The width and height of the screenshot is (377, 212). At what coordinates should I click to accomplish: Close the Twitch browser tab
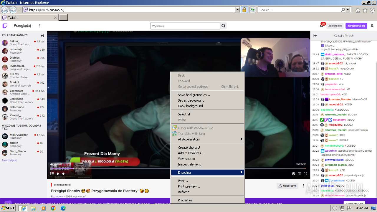pyautogui.click(x=55, y=18)
